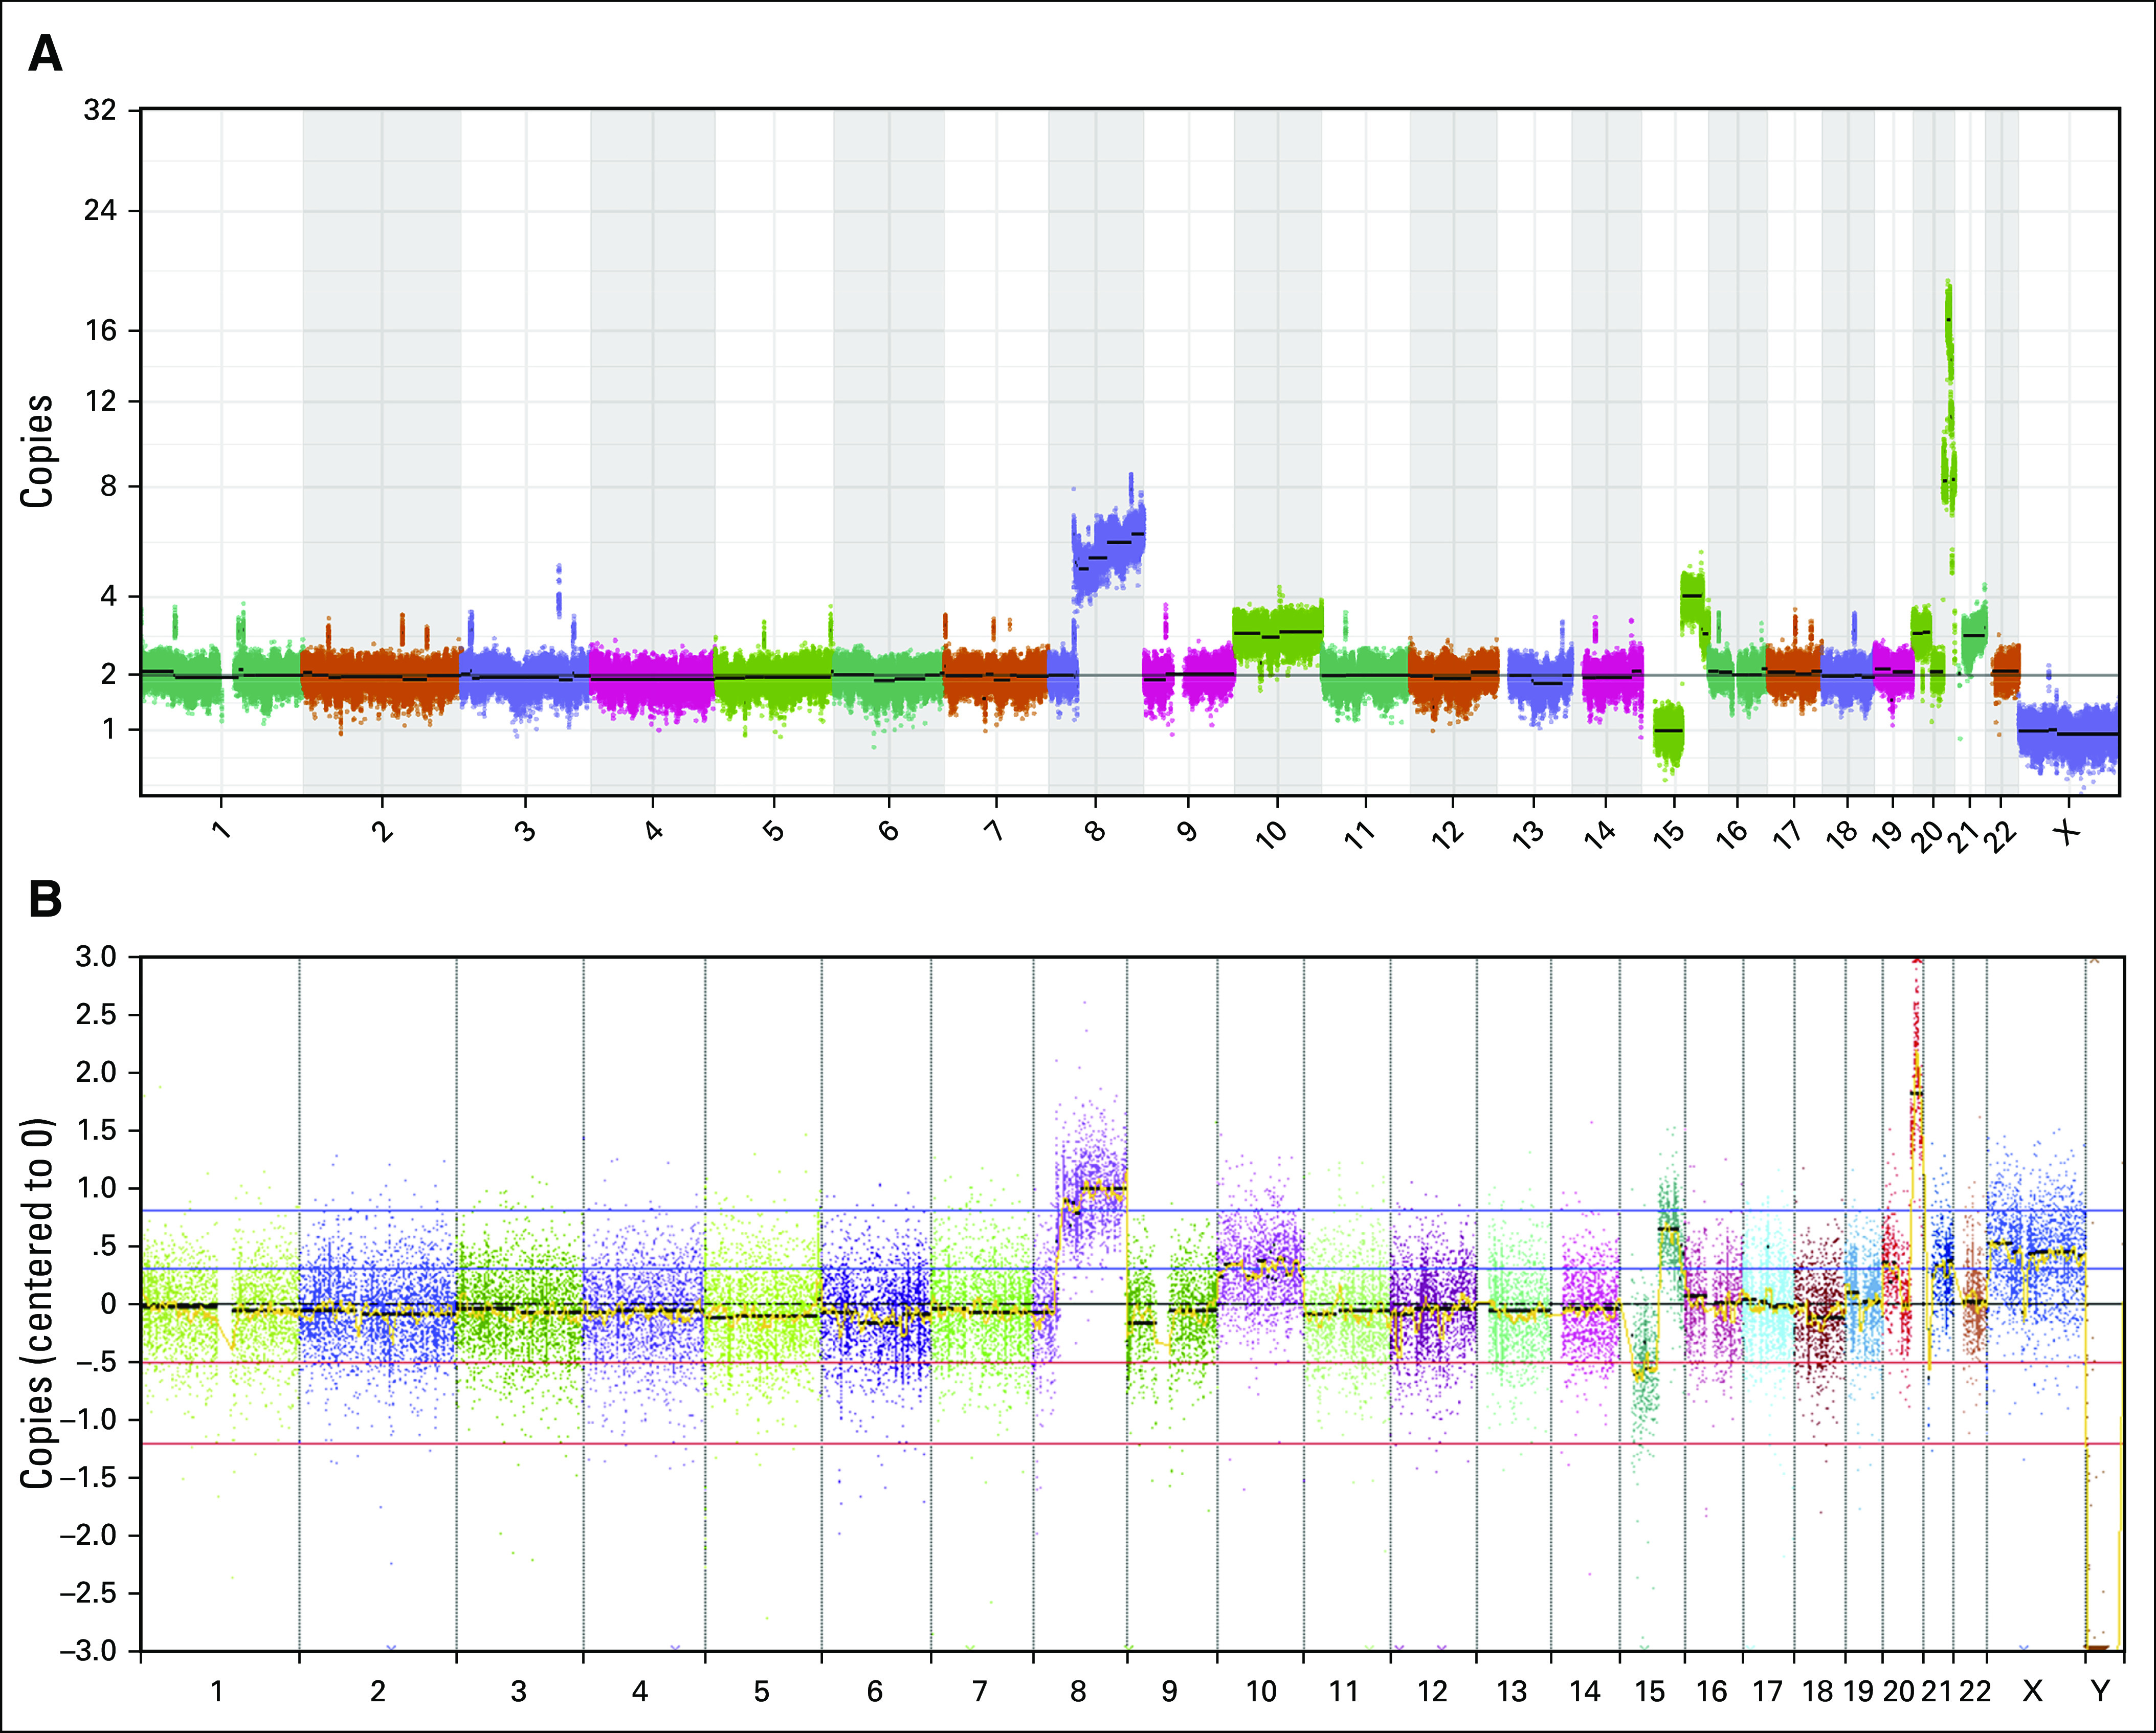Click y-axis tick 4 in panel A
The width and height of the screenshot is (2156, 1733).
(108, 596)
